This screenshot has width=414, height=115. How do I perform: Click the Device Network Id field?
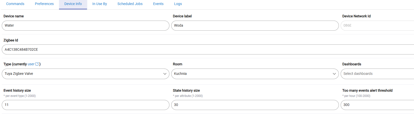[x=377, y=26]
